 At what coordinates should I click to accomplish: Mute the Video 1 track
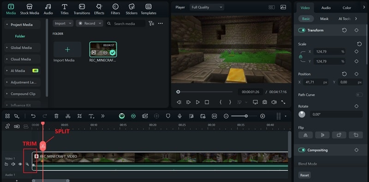[x=13, y=164]
